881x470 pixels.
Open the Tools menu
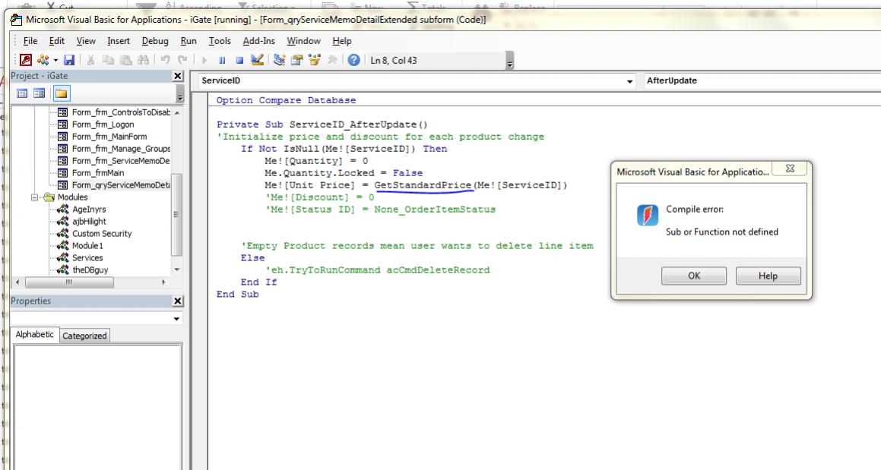pos(220,41)
